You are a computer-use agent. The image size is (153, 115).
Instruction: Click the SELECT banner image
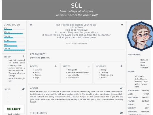point(14,109)
